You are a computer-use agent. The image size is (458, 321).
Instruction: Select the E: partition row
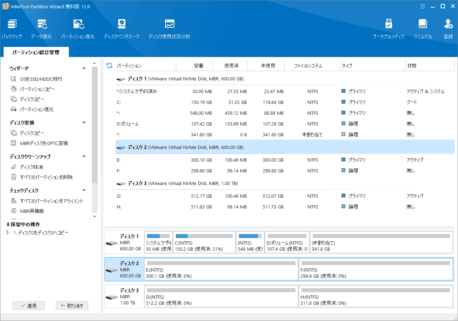pyautogui.click(x=285, y=160)
